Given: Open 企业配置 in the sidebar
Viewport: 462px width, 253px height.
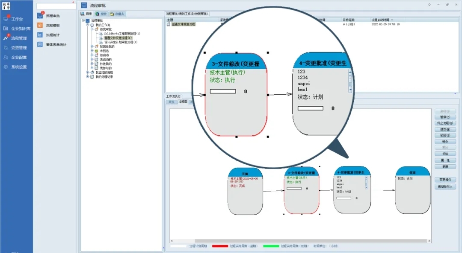Looking at the screenshot, I should pos(6,57).
